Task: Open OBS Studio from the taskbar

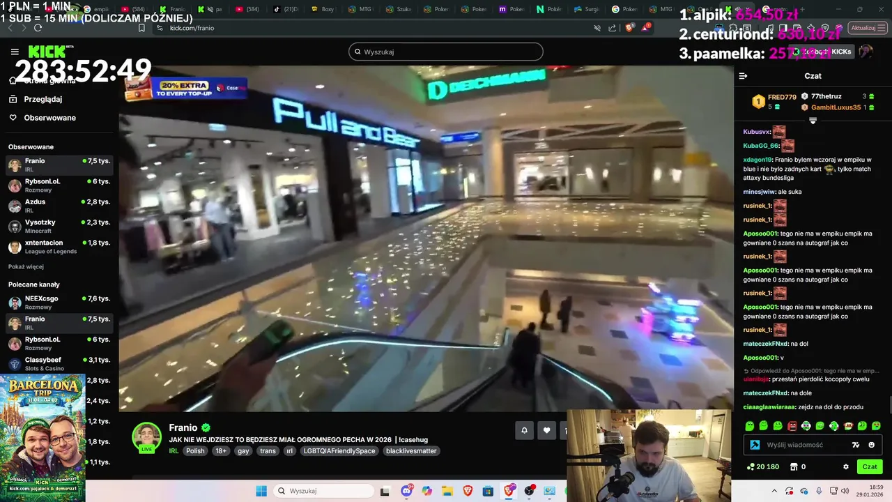Action: point(530,491)
